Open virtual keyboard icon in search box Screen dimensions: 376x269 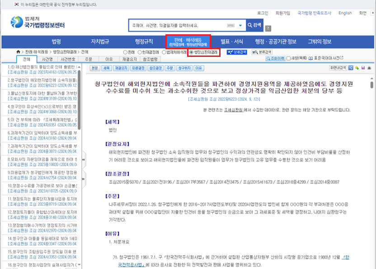click(230, 25)
